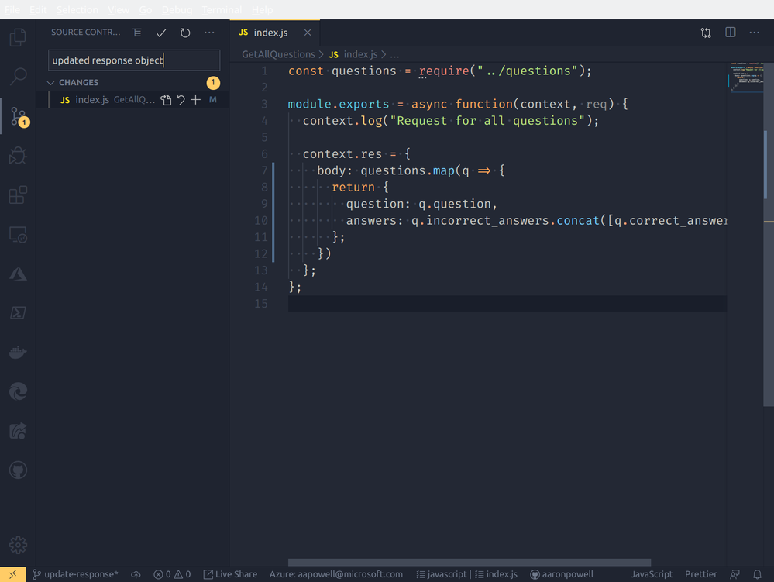Open the Terminal menu

(222, 9)
